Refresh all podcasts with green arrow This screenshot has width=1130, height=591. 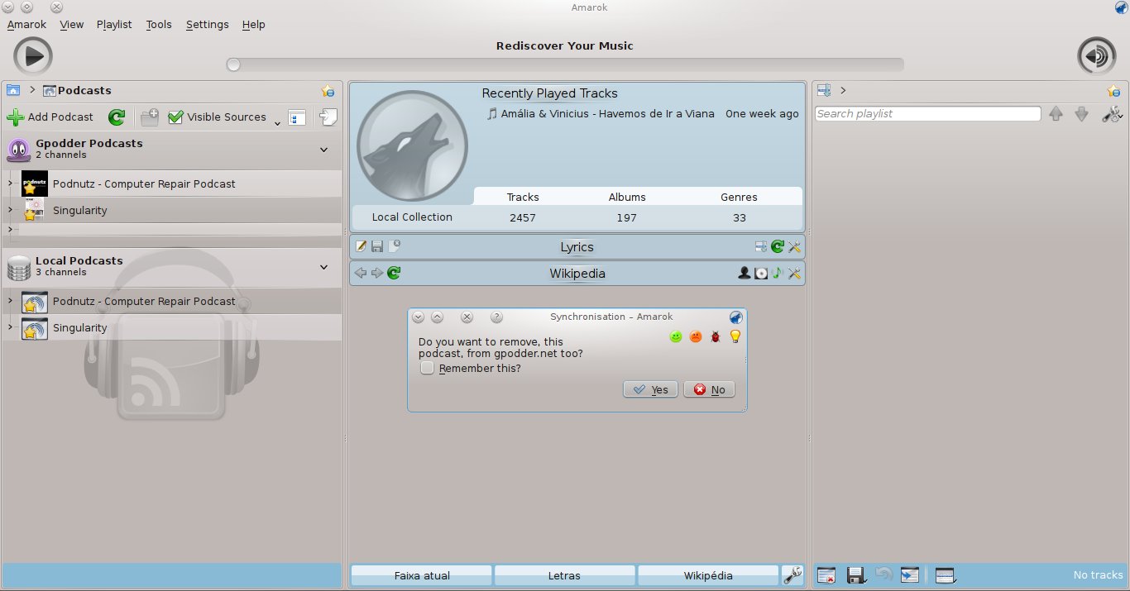click(x=117, y=117)
